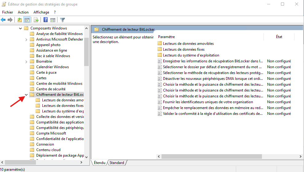This screenshot has height=172, width=304.
Task: Expand the Antivirus Microsoft Defender node
Action: point(26,40)
